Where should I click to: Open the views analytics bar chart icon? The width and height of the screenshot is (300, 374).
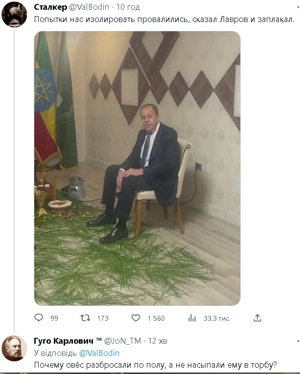click(x=192, y=318)
